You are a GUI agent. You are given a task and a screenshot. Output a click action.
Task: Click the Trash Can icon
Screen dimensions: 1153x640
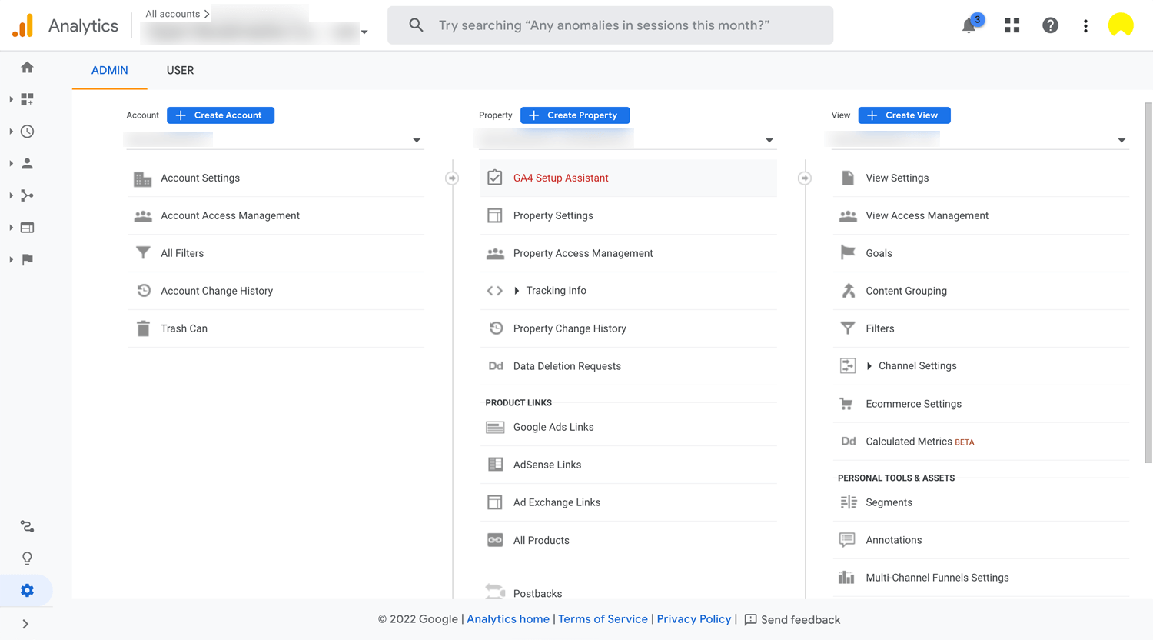(143, 328)
